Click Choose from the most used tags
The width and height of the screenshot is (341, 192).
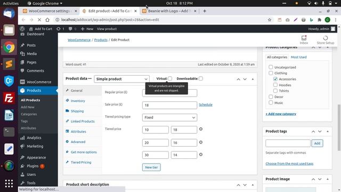[x=289, y=164]
